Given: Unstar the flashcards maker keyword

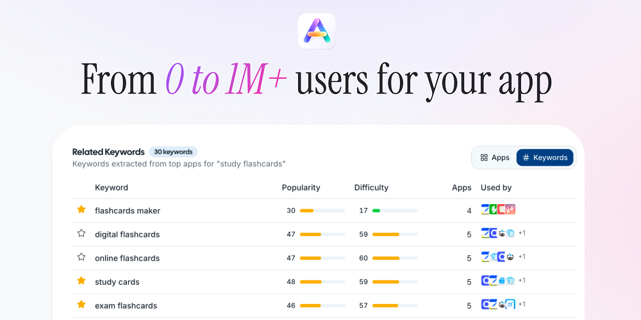Looking at the screenshot, I should (x=81, y=210).
